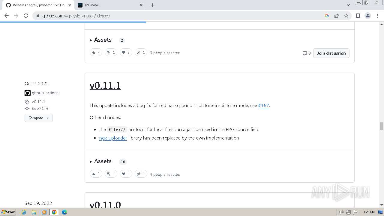Select the 6 people reacted text
The image size is (384, 216).
pyautogui.click(x=165, y=53)
